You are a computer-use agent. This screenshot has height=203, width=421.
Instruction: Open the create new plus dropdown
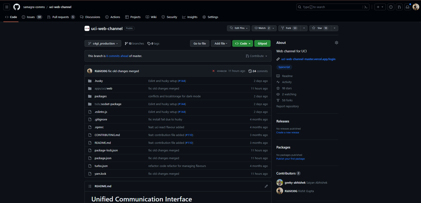380,7
